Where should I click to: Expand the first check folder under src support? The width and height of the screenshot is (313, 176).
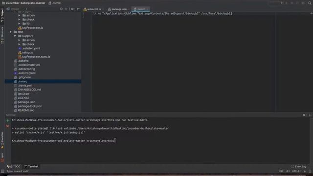pos(20,20)
